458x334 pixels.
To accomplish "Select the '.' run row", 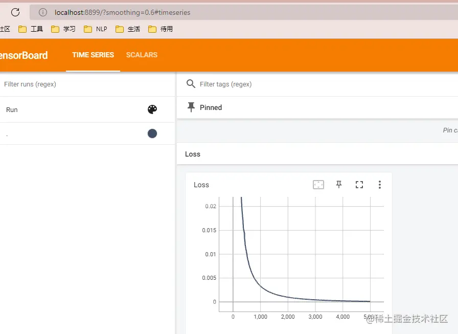I will pyautogui.click(x=87, y=133).
